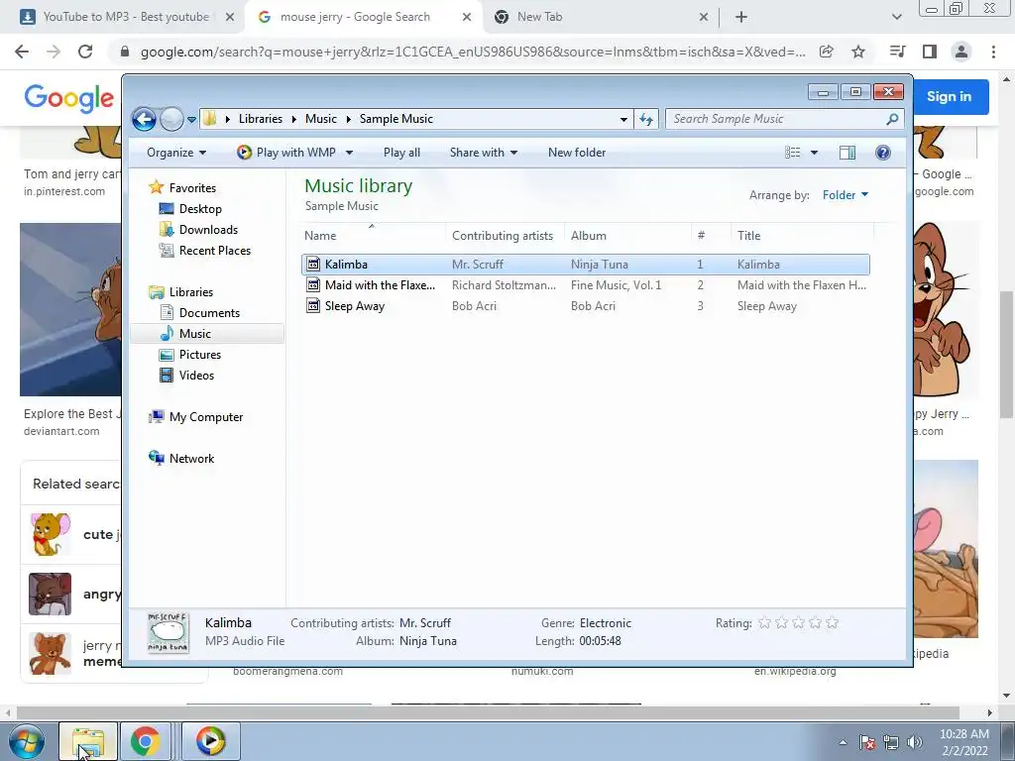Click Play all in the toolbar
Image resolution: width=1015 pixels, height=761 pixels.
click(x=401, y=153)
